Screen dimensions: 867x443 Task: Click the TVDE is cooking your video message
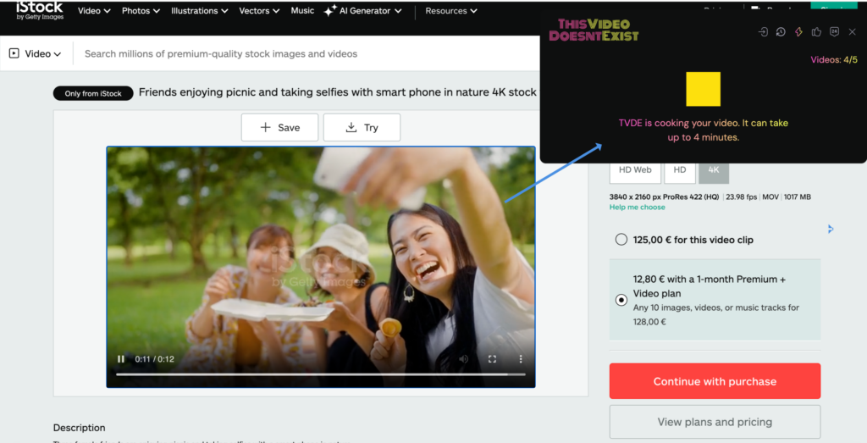tap(704, 130)
